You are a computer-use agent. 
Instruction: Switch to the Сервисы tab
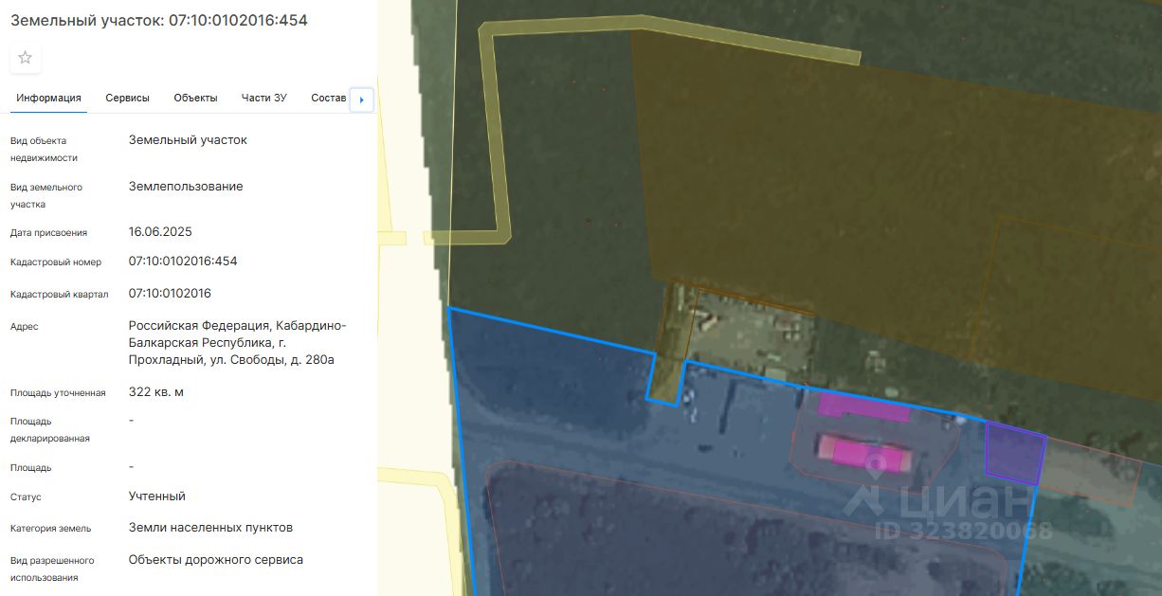(128, 98)
